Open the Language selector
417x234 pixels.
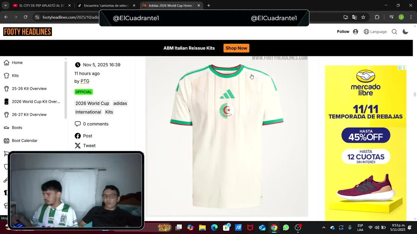point(375,32)
